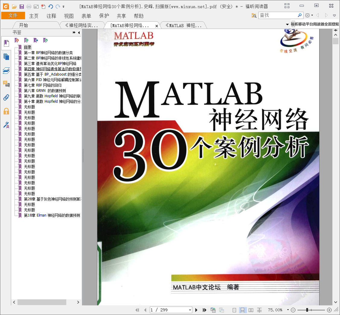The image size is (340, 315).
Task: Go to next page arrow
Action: pos(196,310)
